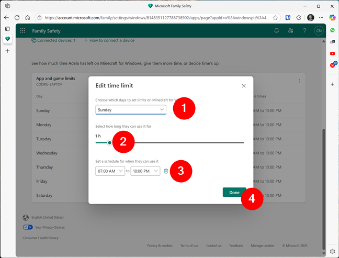Open WhatsApp in the Edge sidebar
The height and width of the screenshot is (258, 339).
[333, 30]
